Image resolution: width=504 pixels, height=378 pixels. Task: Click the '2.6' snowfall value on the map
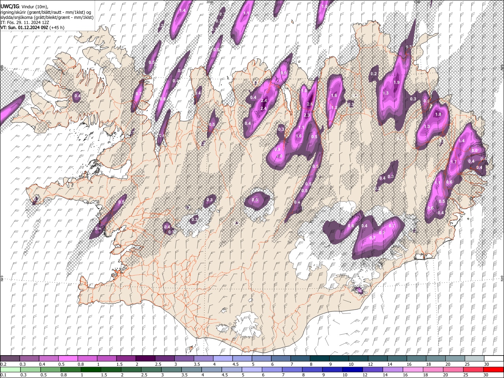[x=310, y=104]
